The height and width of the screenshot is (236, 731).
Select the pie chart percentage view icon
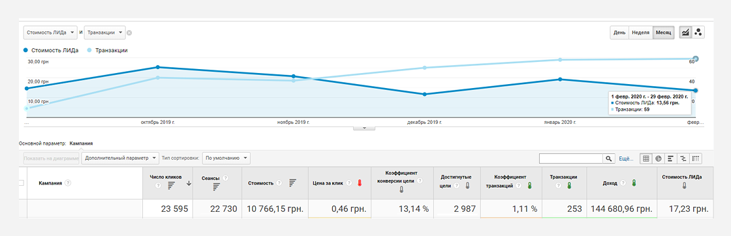point(659,158)
